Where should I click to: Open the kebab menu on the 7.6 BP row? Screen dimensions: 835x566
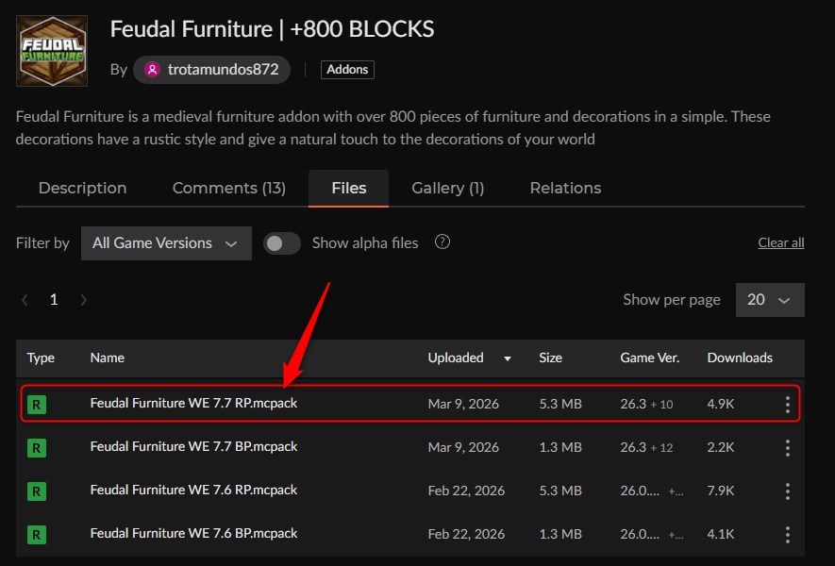[788, 534]
